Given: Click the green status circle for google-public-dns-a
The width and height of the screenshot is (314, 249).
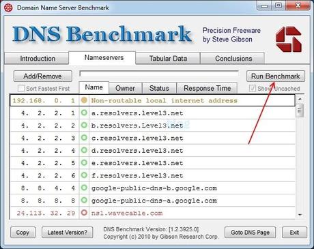Looking at the screenshot, I should coord(84,200).
